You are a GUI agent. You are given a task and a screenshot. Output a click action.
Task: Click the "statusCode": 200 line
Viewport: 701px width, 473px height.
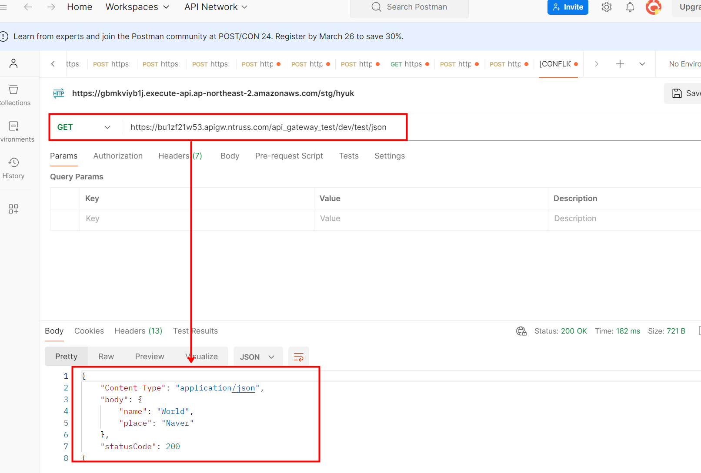[140, 447]
